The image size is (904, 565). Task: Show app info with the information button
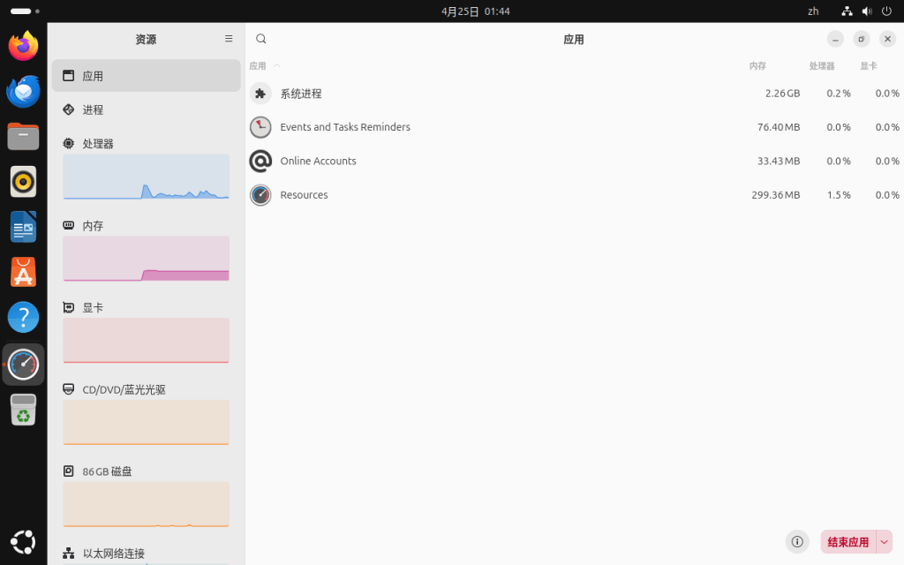[797, 541]
